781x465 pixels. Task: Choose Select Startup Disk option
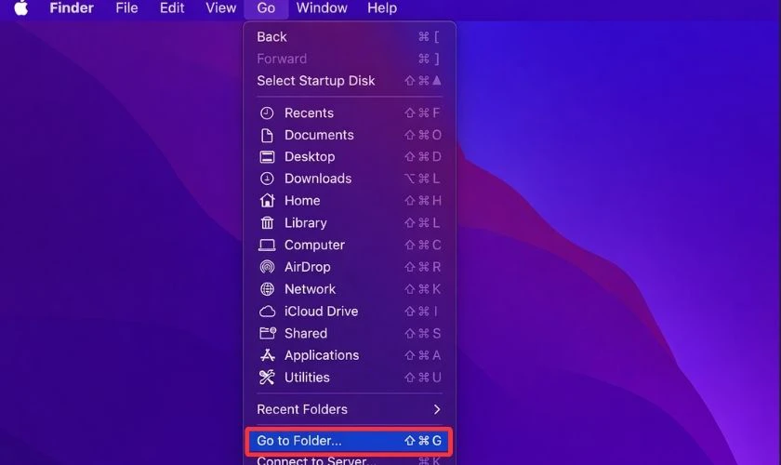pyautogui.click(x=316, y=81)
